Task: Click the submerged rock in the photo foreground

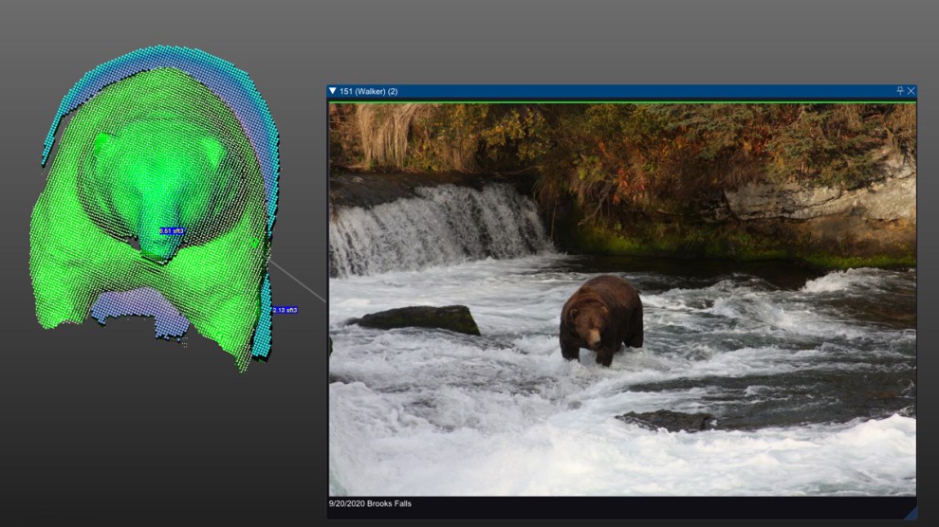Action: click(666, 419)
